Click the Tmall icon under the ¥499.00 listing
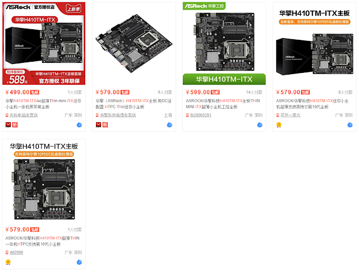The width and height of the screenshot is (359, 272). (x=8, y=125)
